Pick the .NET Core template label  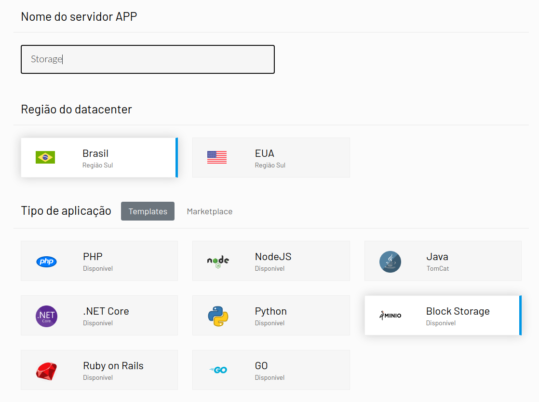point(106,311)
